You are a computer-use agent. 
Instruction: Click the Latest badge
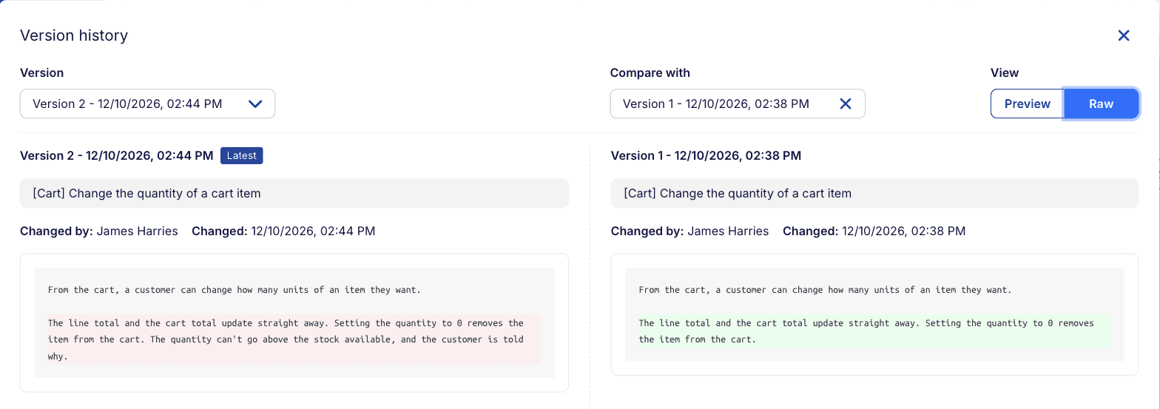pyautogui.click(x=242, y=155)
